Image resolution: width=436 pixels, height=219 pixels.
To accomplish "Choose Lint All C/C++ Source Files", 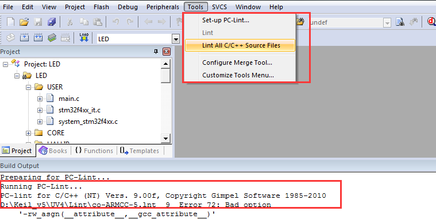I will point(240,45).
